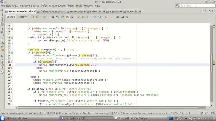The height and width of the screenshot is (121, 216).
Task: Collapse the code fold at line 45
Action: 12,28
